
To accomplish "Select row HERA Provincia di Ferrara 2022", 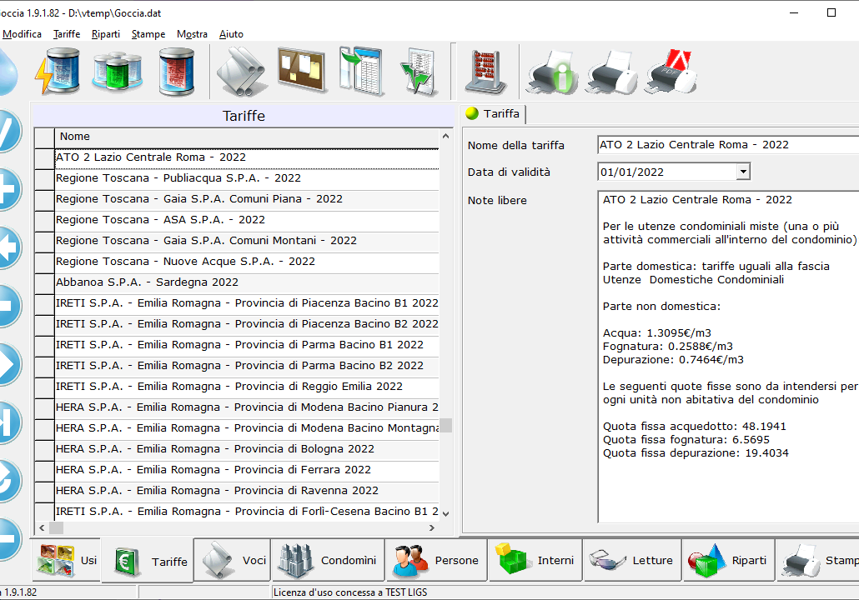I will coord(247,470).
